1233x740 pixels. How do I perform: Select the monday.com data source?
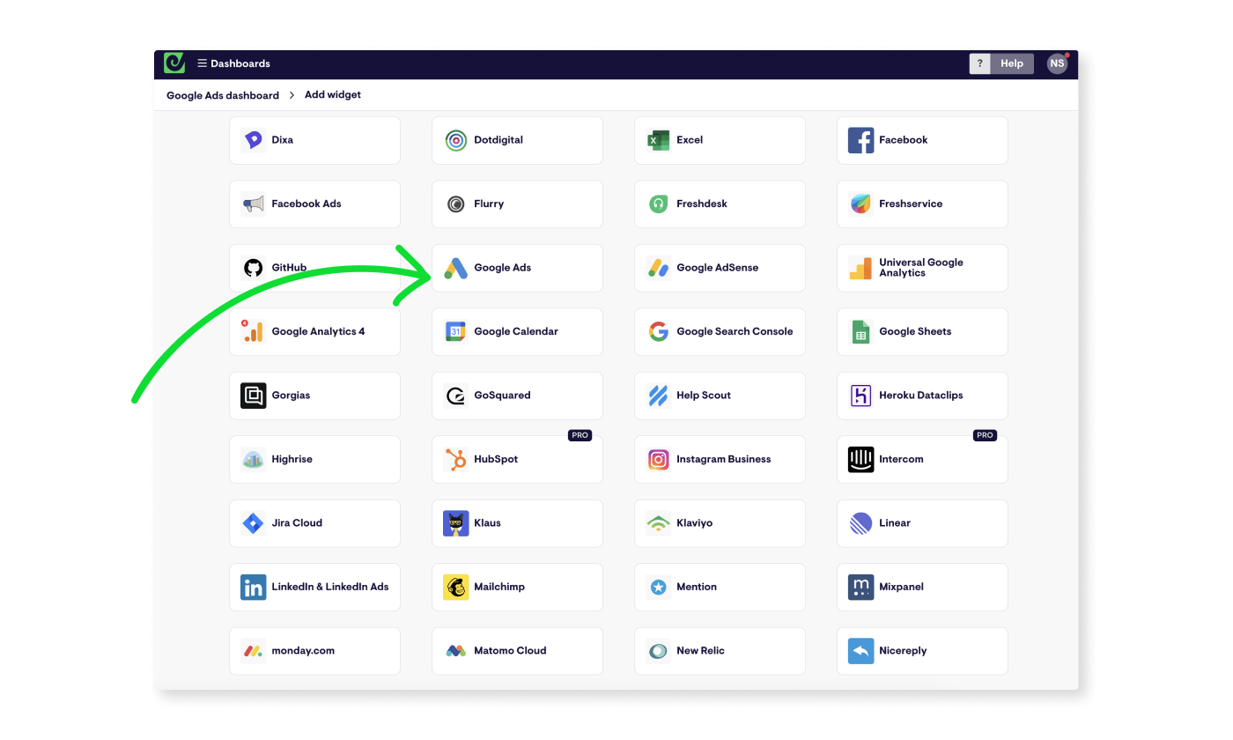pos(314,650)
